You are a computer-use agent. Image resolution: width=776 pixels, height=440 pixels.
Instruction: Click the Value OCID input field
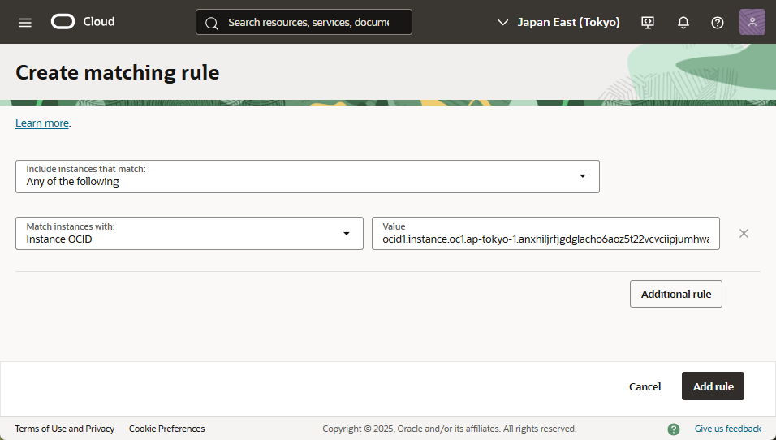point(545,239)
